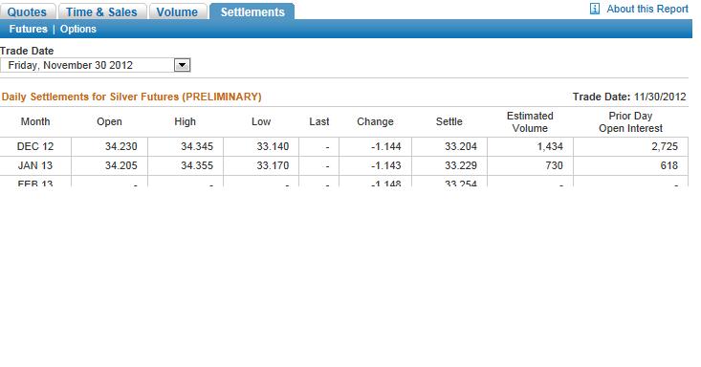Click the Last column header
Screen dimensions: 701x367
319,121
